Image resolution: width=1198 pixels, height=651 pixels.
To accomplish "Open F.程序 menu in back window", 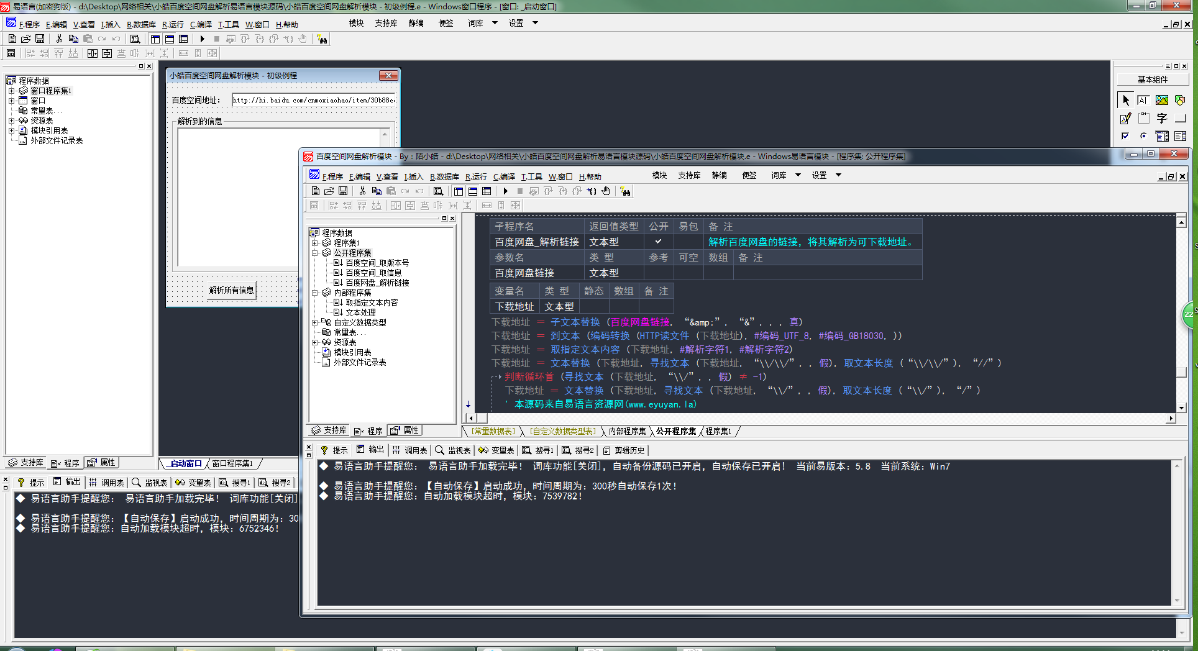I will pos(29,24).
